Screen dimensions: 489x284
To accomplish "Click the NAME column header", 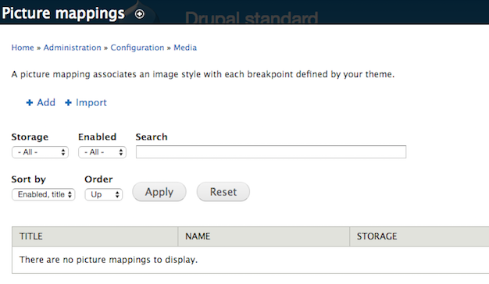I will click(x=198, y=236).
